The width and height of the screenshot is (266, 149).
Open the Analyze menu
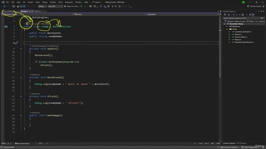(53, 2)
